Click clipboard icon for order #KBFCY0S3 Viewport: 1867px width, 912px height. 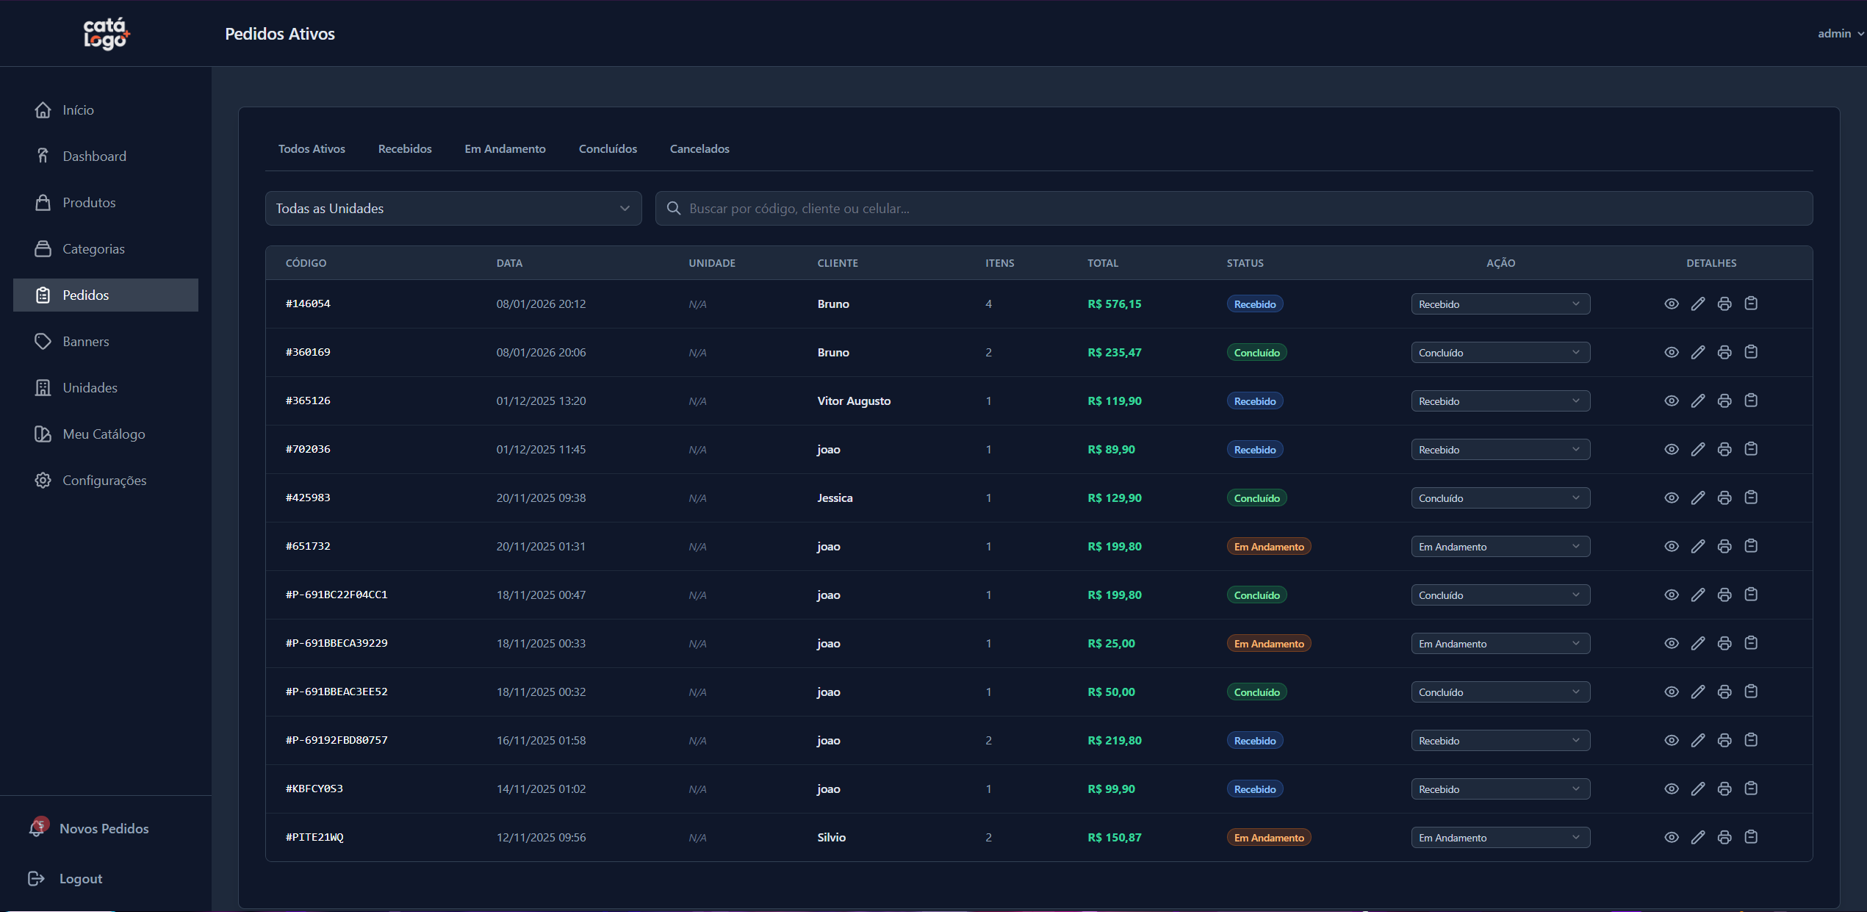(1750, 789)
